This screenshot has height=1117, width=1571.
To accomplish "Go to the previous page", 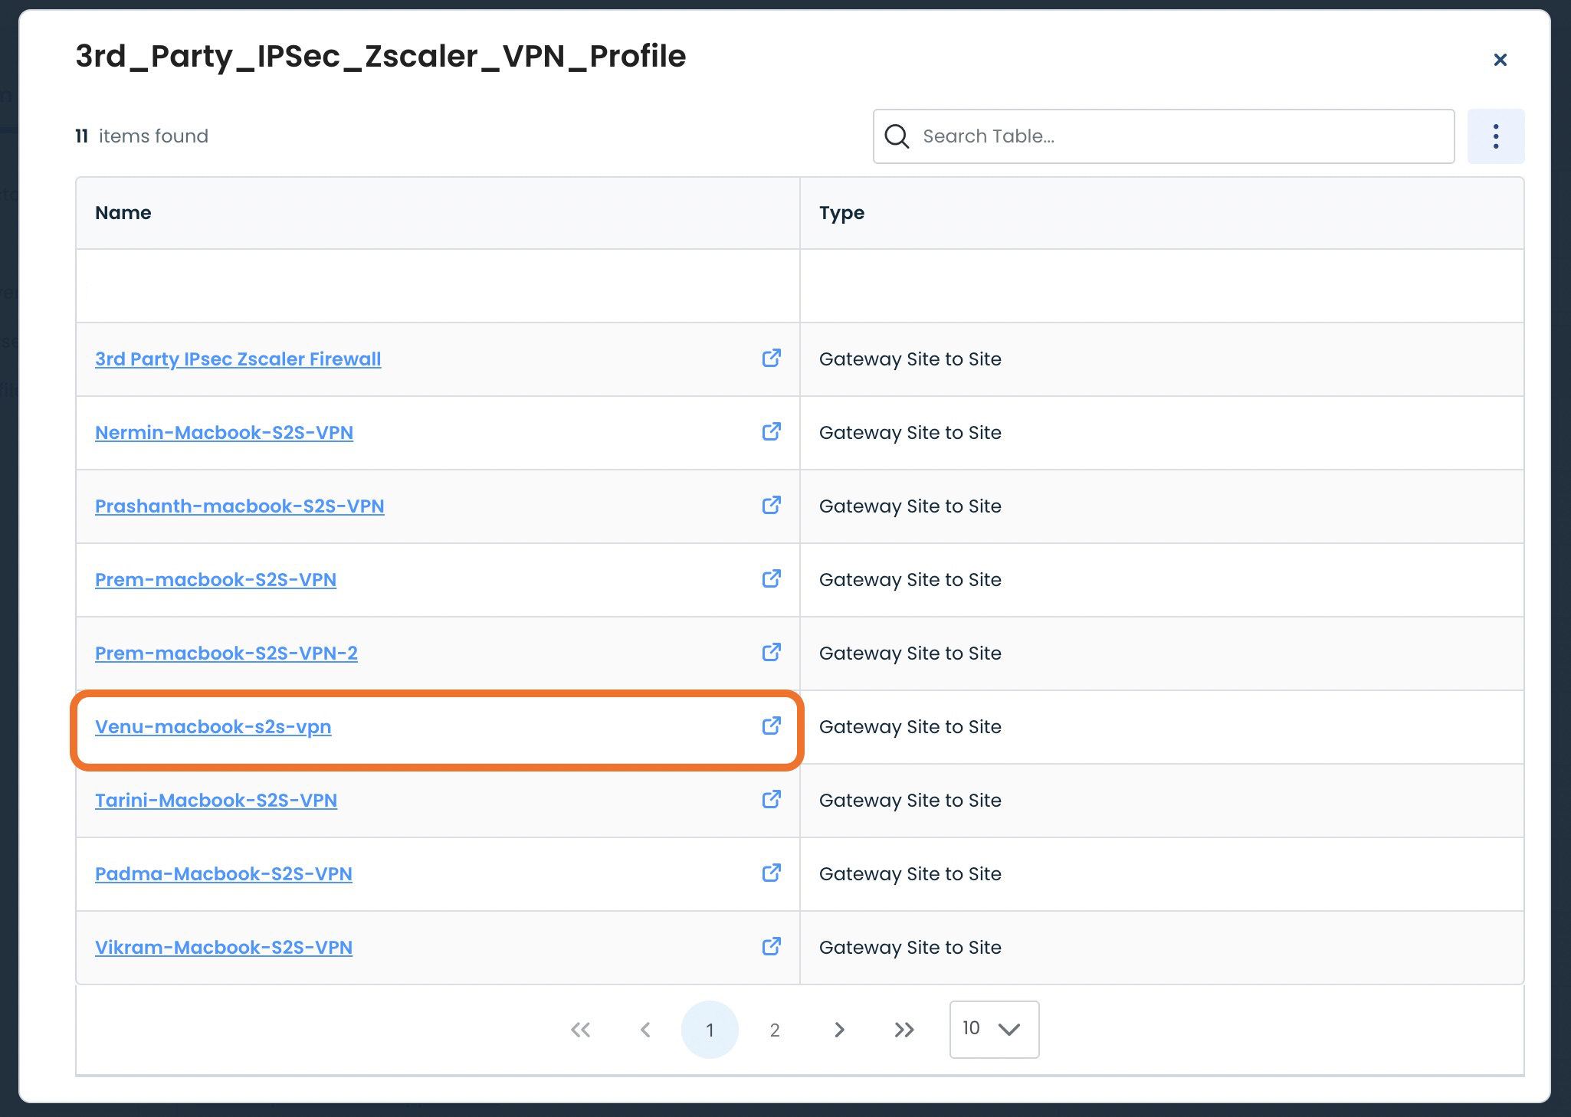I will click(645, 1030).
